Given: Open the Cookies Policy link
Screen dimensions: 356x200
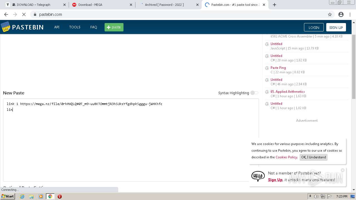Looking at the screenshot, I should [x=286, y=157].
